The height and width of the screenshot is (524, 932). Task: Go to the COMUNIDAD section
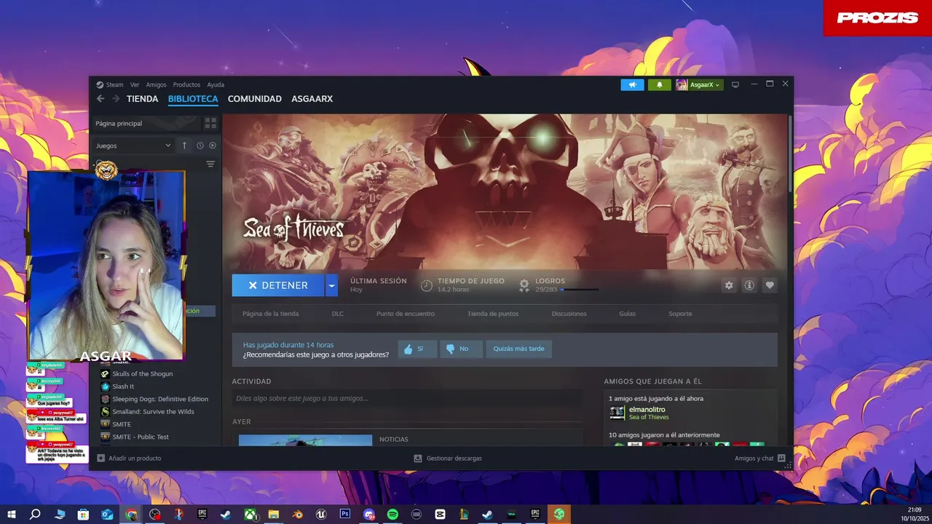(255, 99)
